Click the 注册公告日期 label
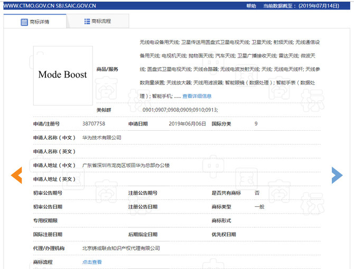Viewport: 354px width, 269px height. (x=143, y=207)
